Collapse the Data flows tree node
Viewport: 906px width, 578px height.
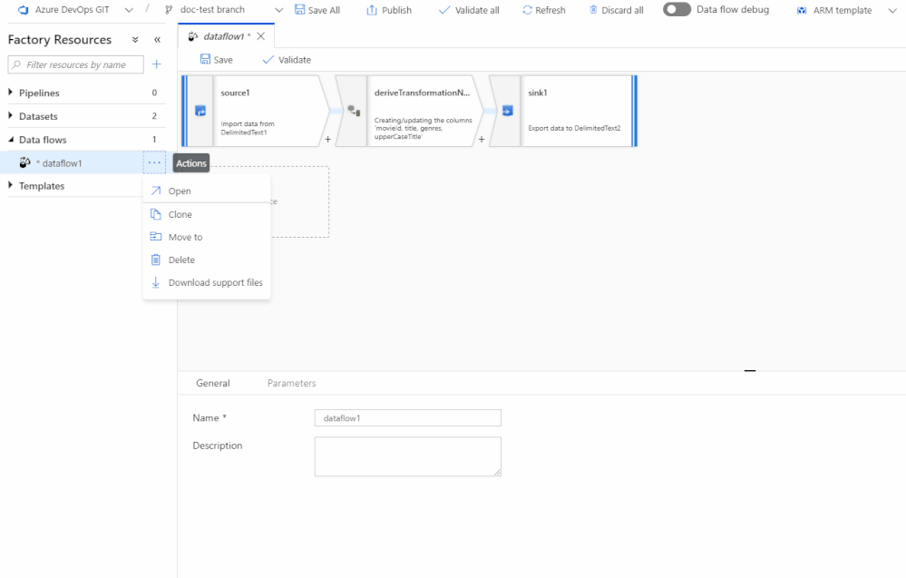pos(10,140)
